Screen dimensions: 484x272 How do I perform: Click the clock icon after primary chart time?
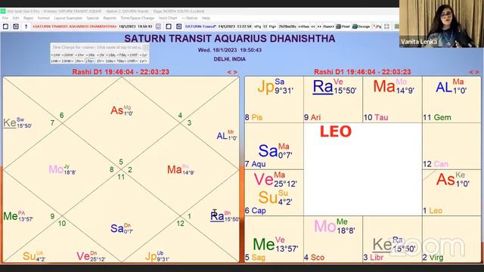[158, 26]
